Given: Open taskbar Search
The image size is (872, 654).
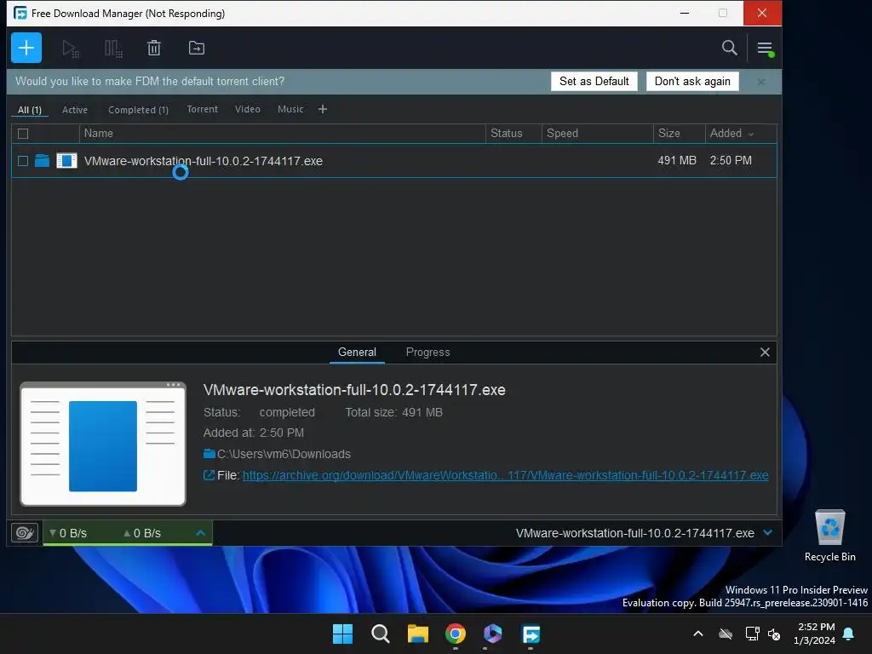Looking at the screenshot, I should (x=381, y=634).
